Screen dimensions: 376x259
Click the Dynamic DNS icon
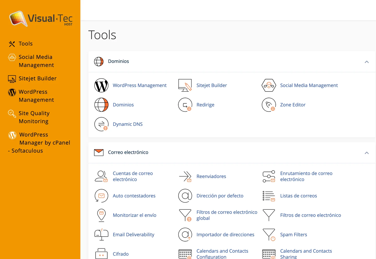[x=101, y=124]
